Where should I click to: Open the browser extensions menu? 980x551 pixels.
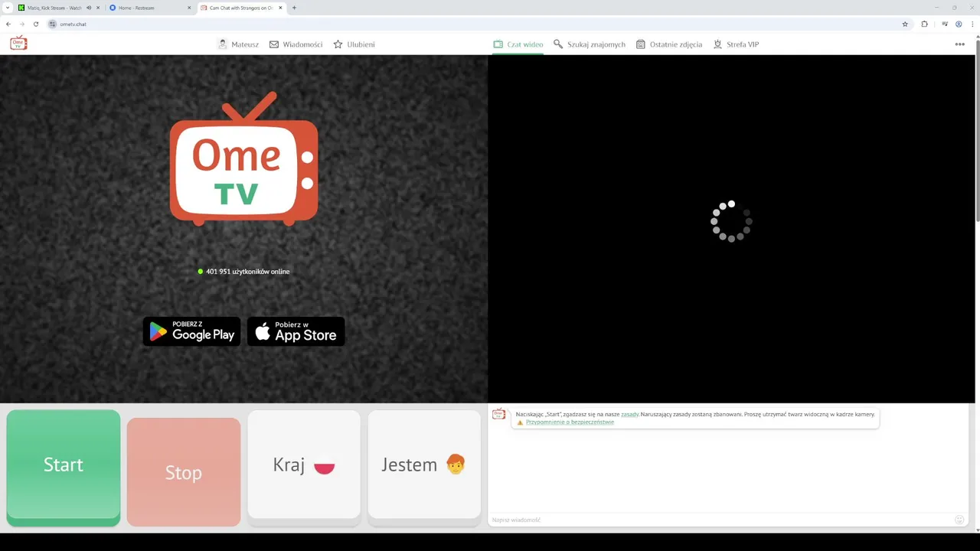tap(924, 24)
